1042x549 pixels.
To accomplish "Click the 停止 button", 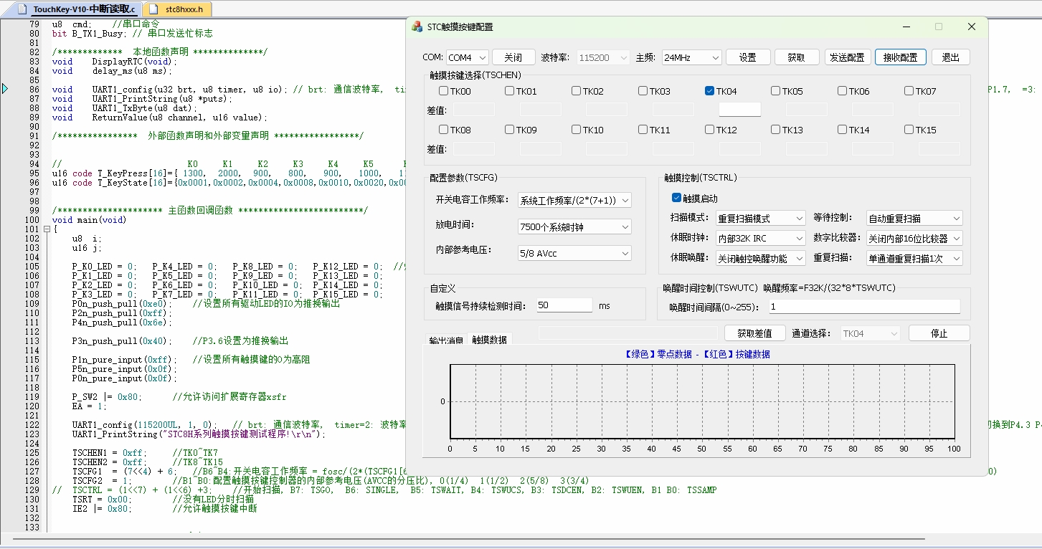I will [x=939, y=333].
